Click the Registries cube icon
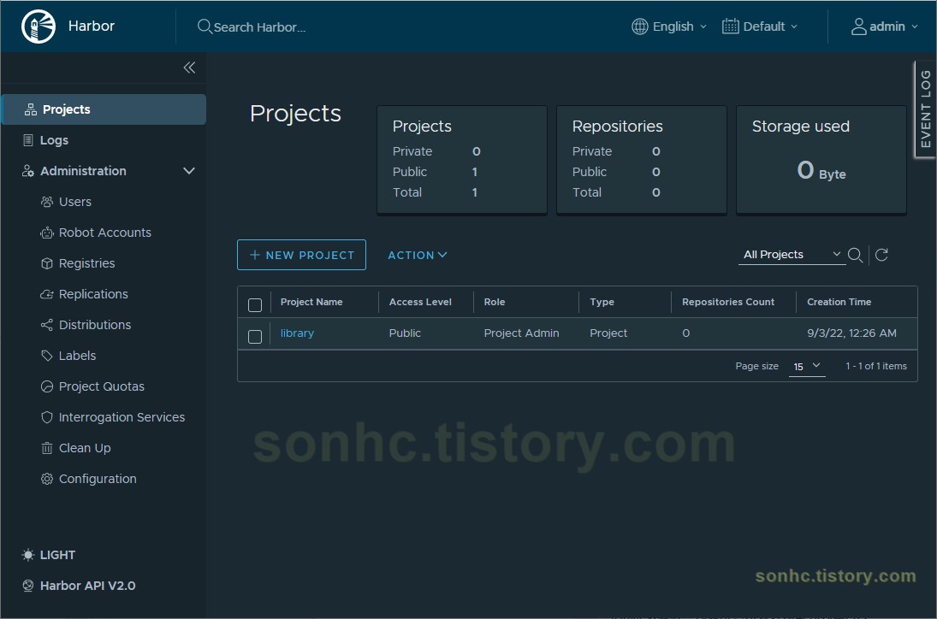The width and height of the screenshot is (937, 619). [46, 263]
